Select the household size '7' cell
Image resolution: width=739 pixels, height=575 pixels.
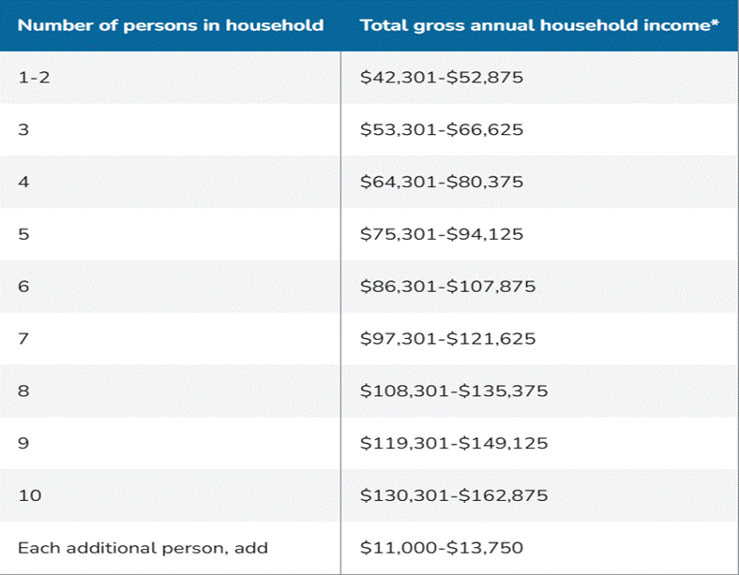click(x=23, y=338)
